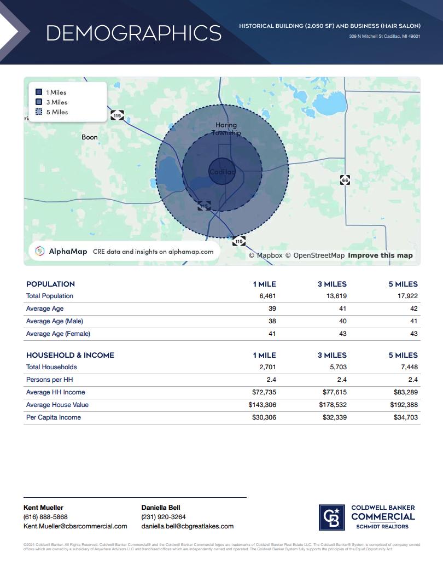Viewport: 443px width, 576px height.
Task: Click phone number (616) 888-5868
Action: pyautogui.click(x=45, y=517)
